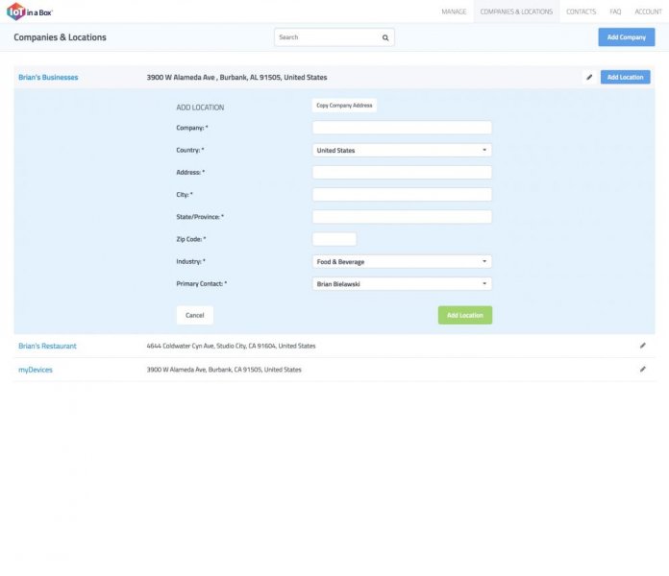Click the search magnifier icon
669x576 pixels.
click(385, 37)
